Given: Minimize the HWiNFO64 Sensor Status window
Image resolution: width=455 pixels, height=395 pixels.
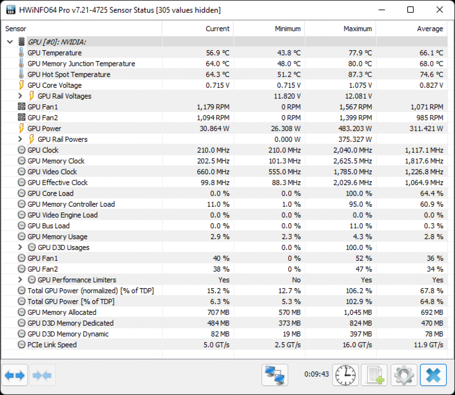Looking at the screenshot, I should (382, 10).
